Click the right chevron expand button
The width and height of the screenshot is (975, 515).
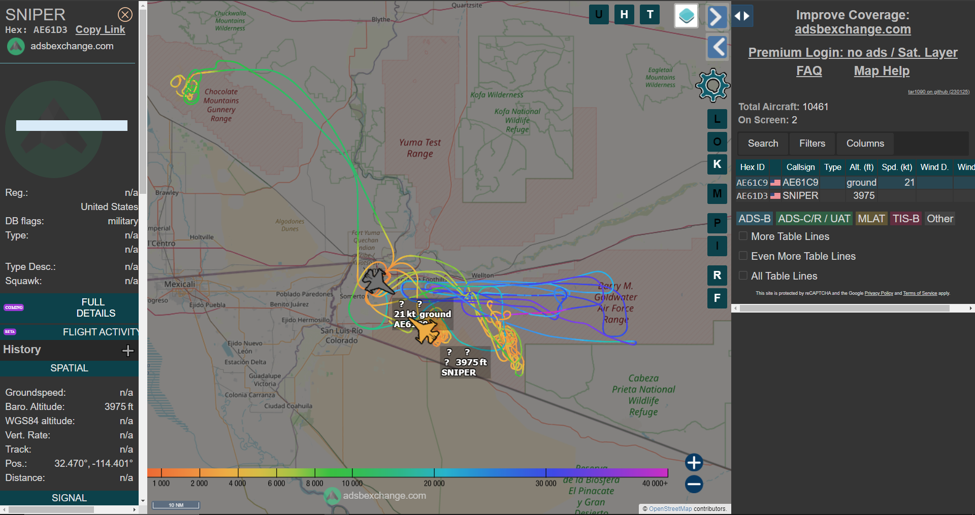coord(717,17)
